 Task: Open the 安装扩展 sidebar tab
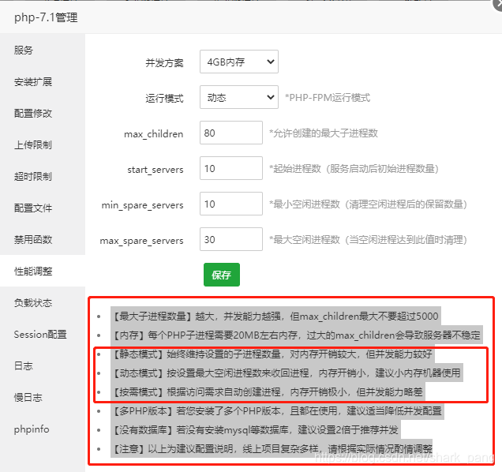43,81
